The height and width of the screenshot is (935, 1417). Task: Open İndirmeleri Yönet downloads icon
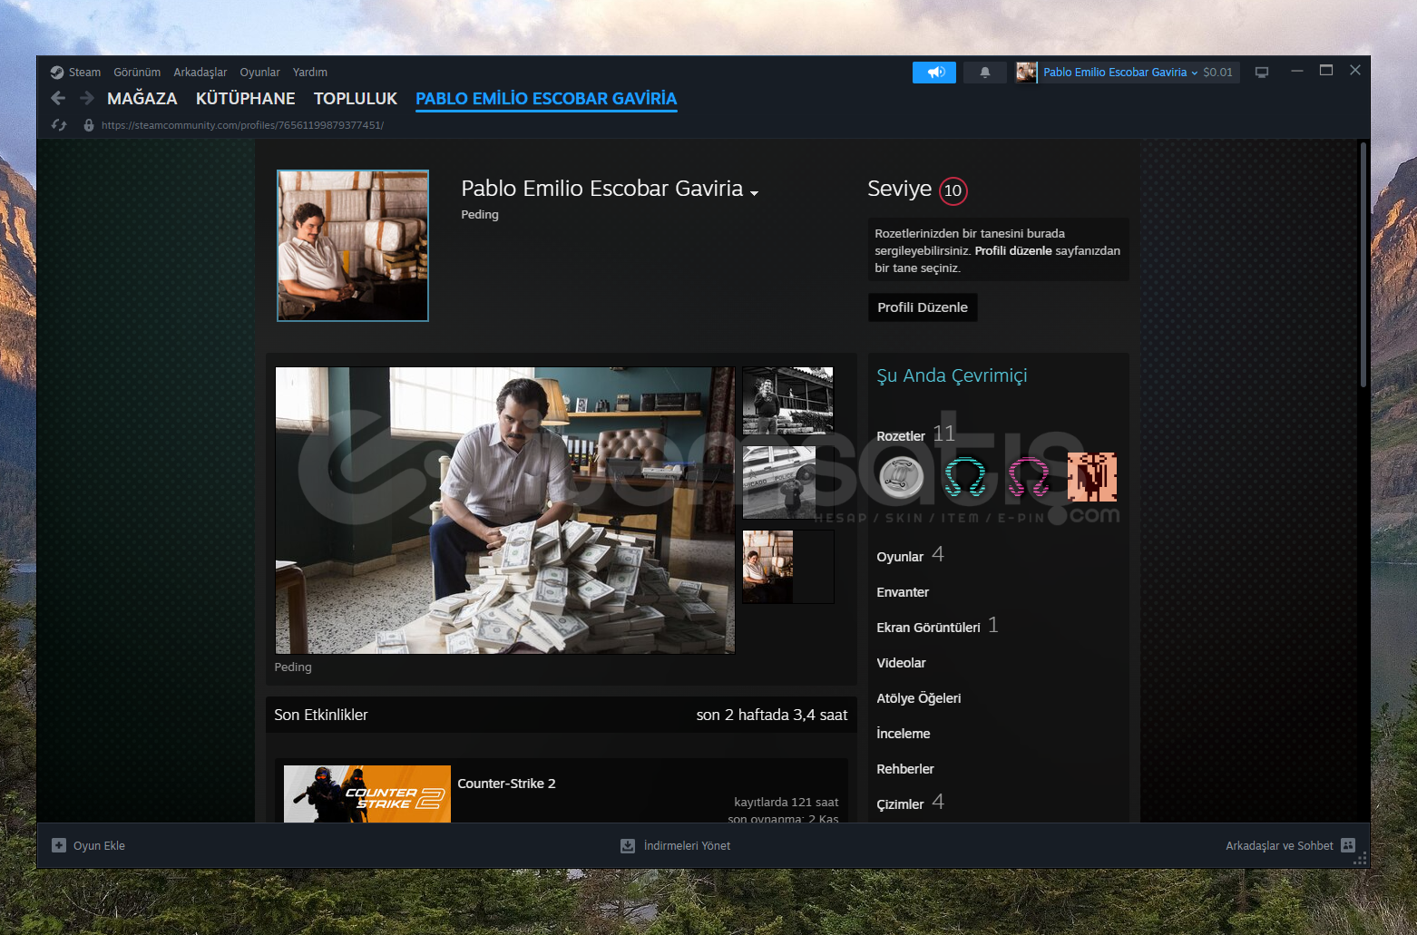(627, 845)
